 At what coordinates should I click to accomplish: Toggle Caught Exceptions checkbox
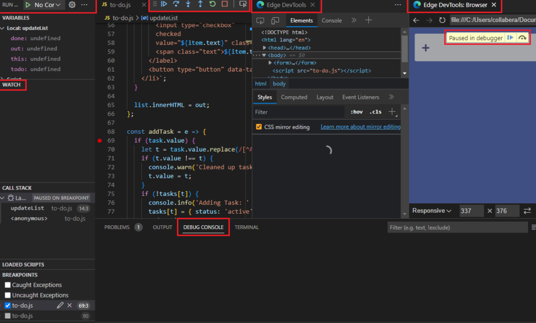point(7,285)
